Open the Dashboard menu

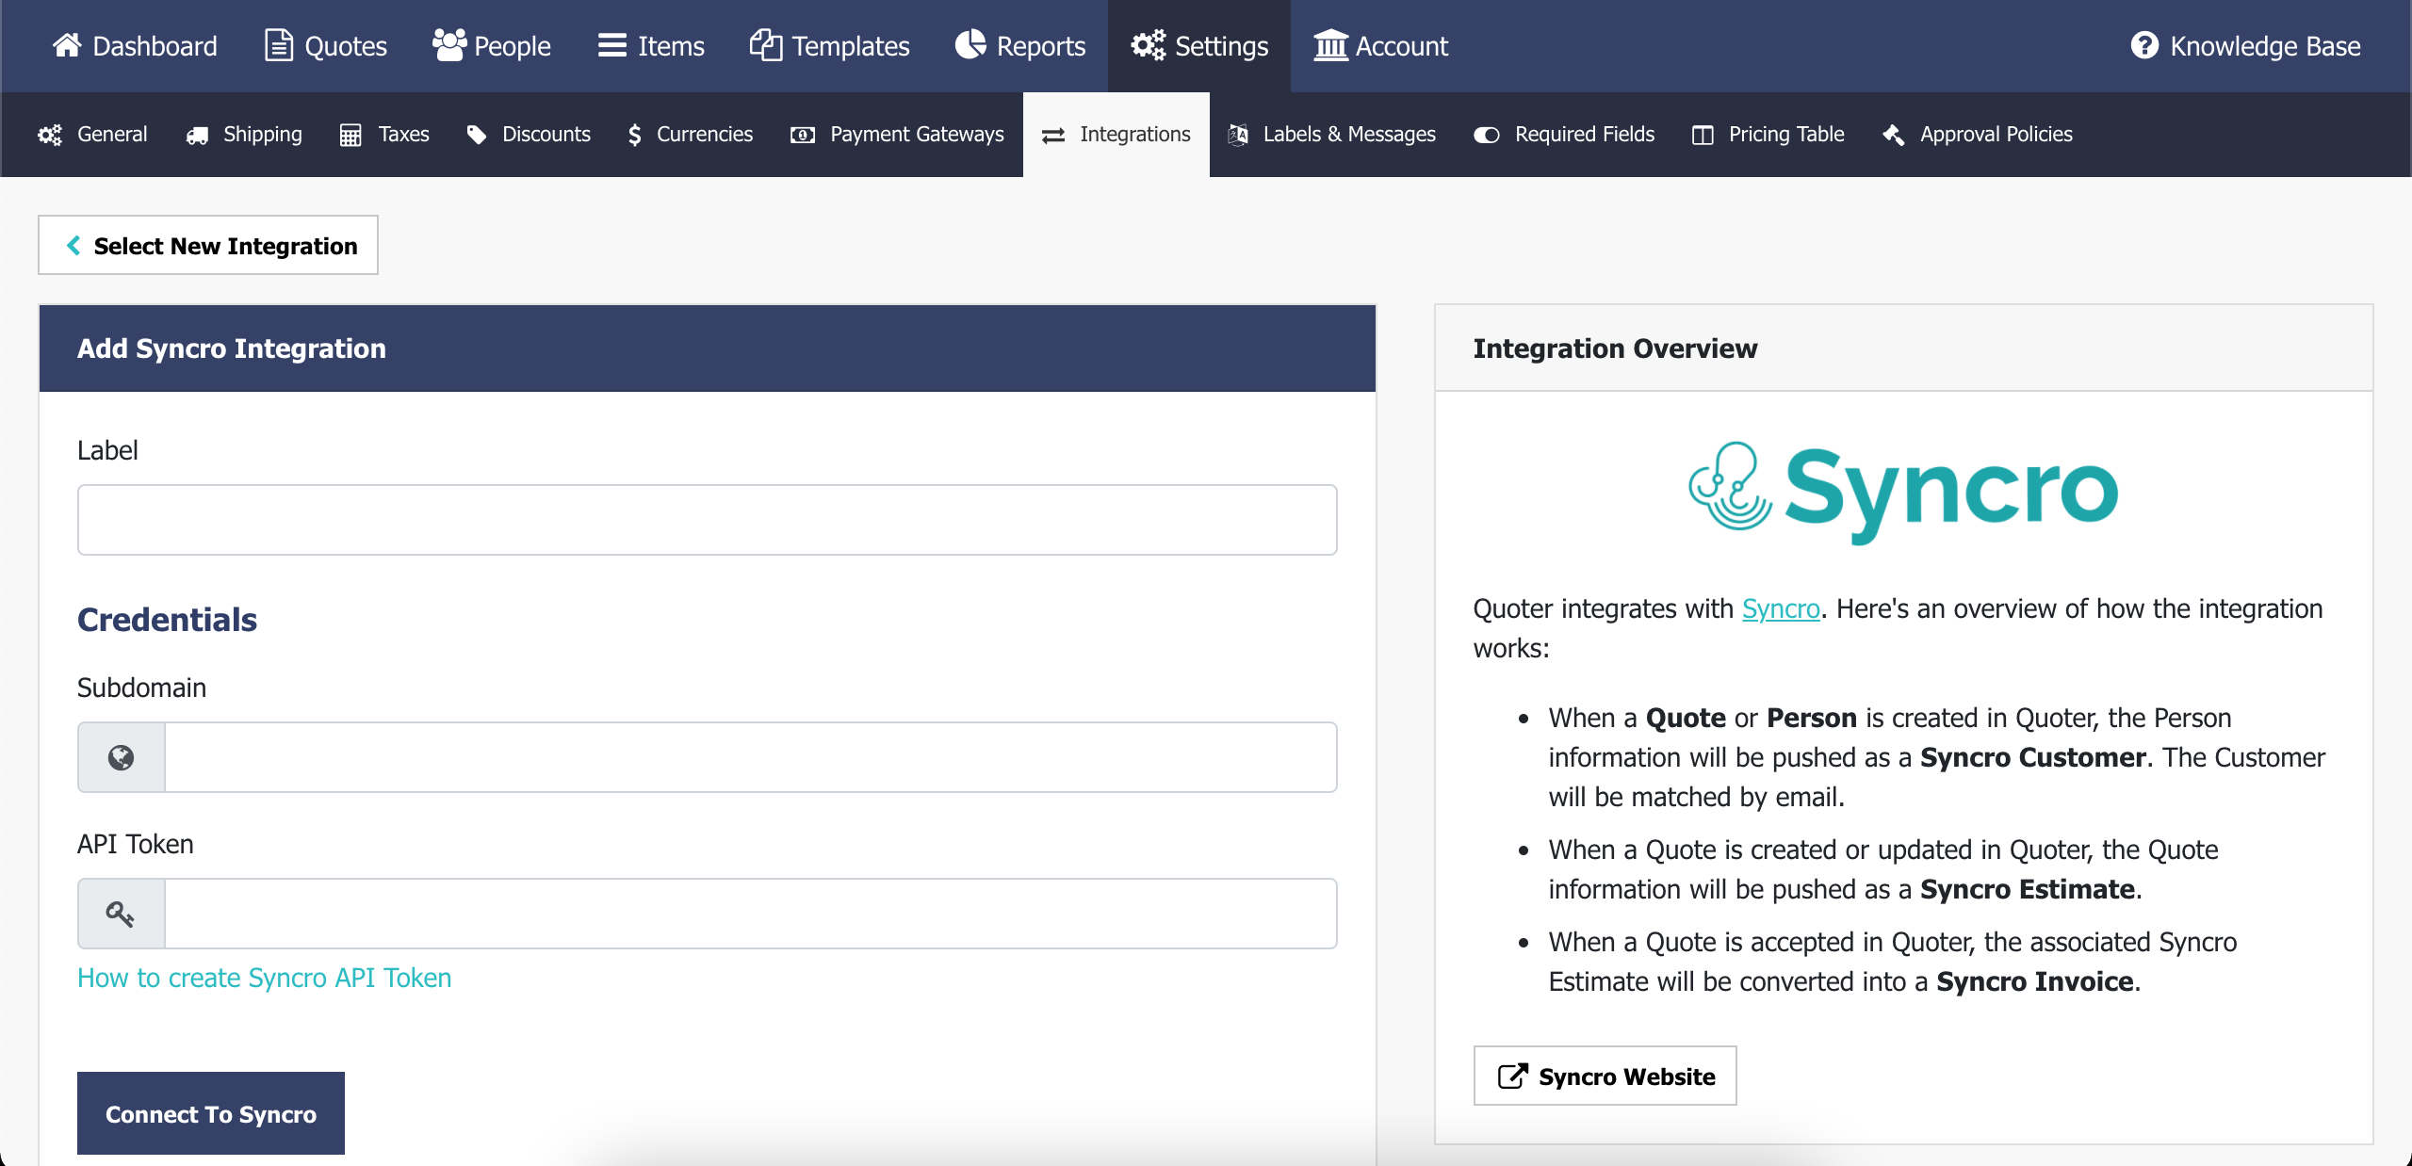(x=135, y=45)
